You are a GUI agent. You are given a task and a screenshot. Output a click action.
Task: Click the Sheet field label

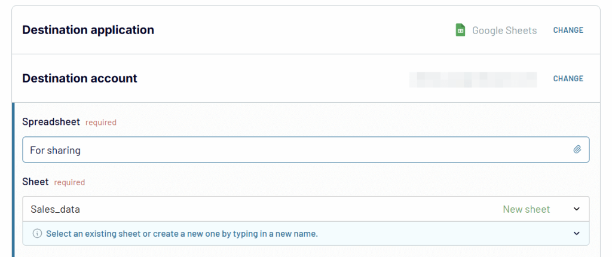[x=35, y=182]
